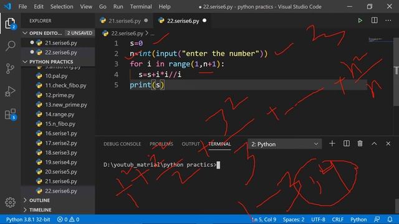Open the Terminal menu
The image size is (399, 224).
point(141,7)
